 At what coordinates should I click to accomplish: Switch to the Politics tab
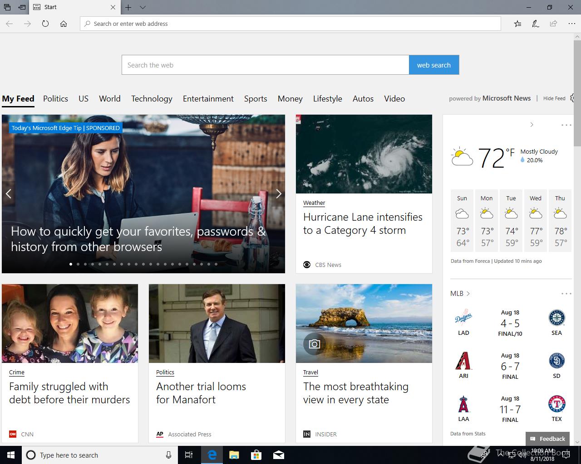[55, 98]
